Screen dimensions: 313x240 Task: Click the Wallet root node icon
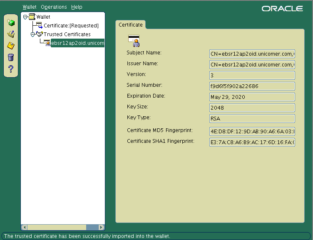32,17
